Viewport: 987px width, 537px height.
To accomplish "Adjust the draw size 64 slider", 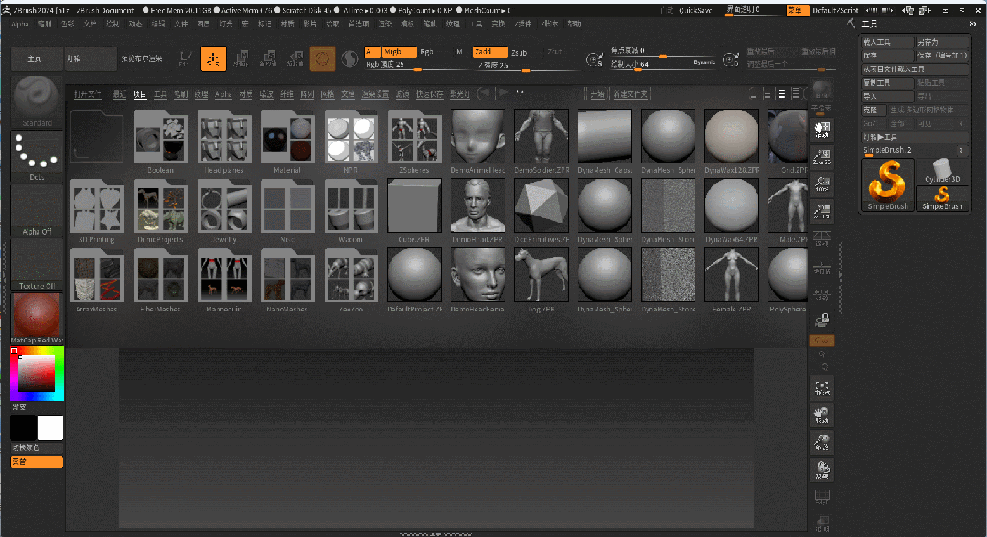I will (663, 65).
